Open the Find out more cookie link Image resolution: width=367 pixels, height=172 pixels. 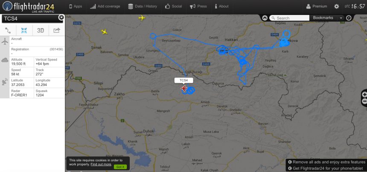coord(101,164)
